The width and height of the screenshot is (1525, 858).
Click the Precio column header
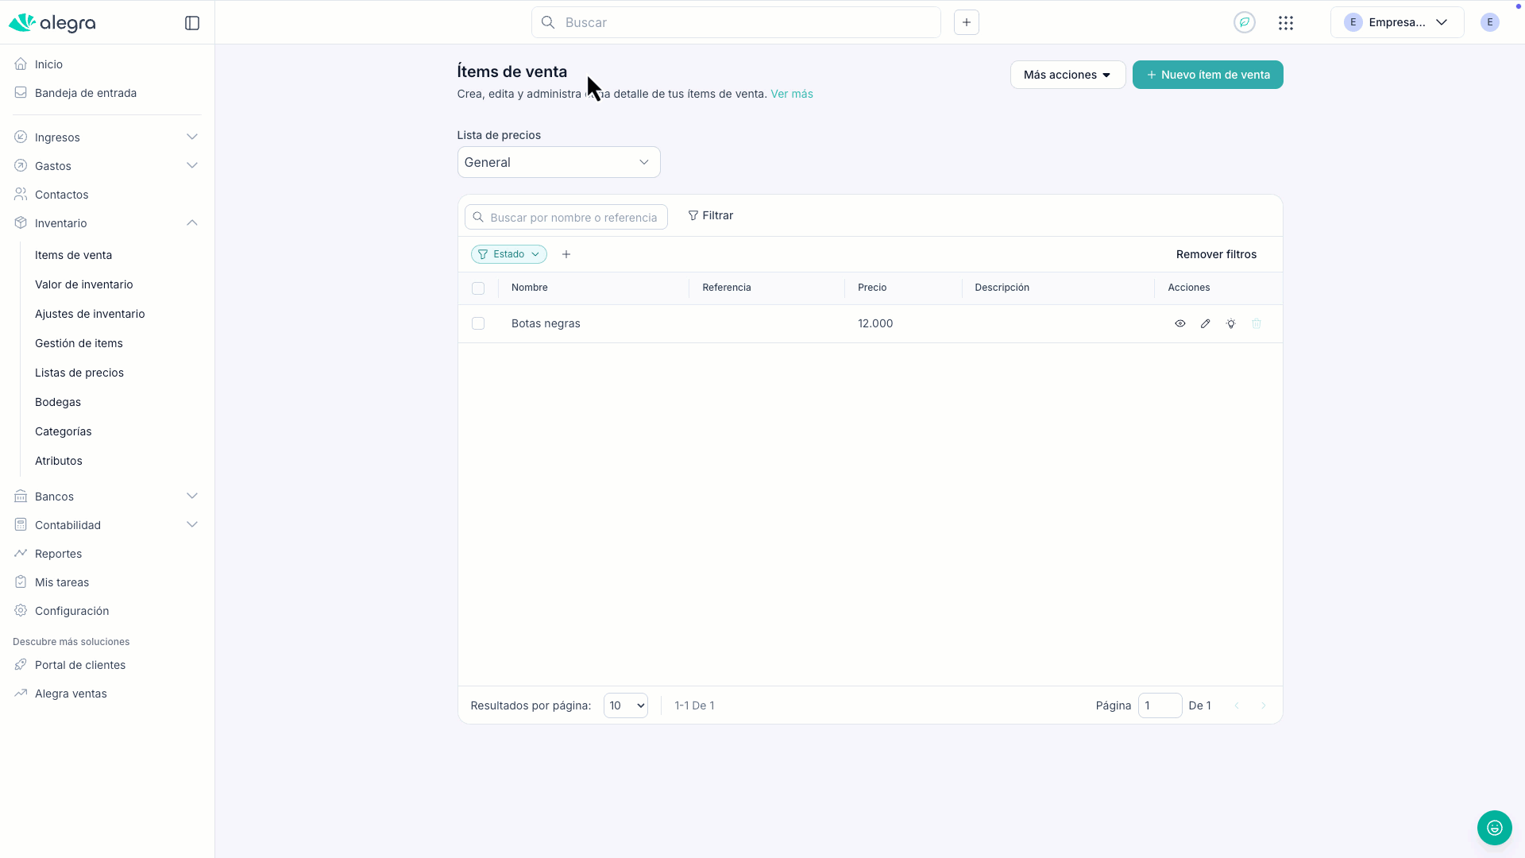872,288
